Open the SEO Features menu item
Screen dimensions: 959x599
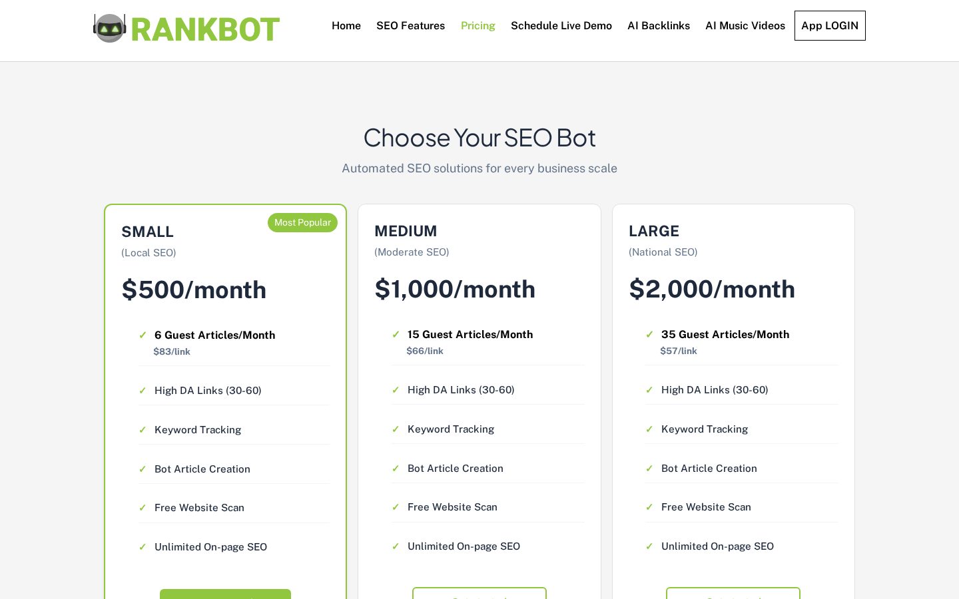tap(410, 25)
